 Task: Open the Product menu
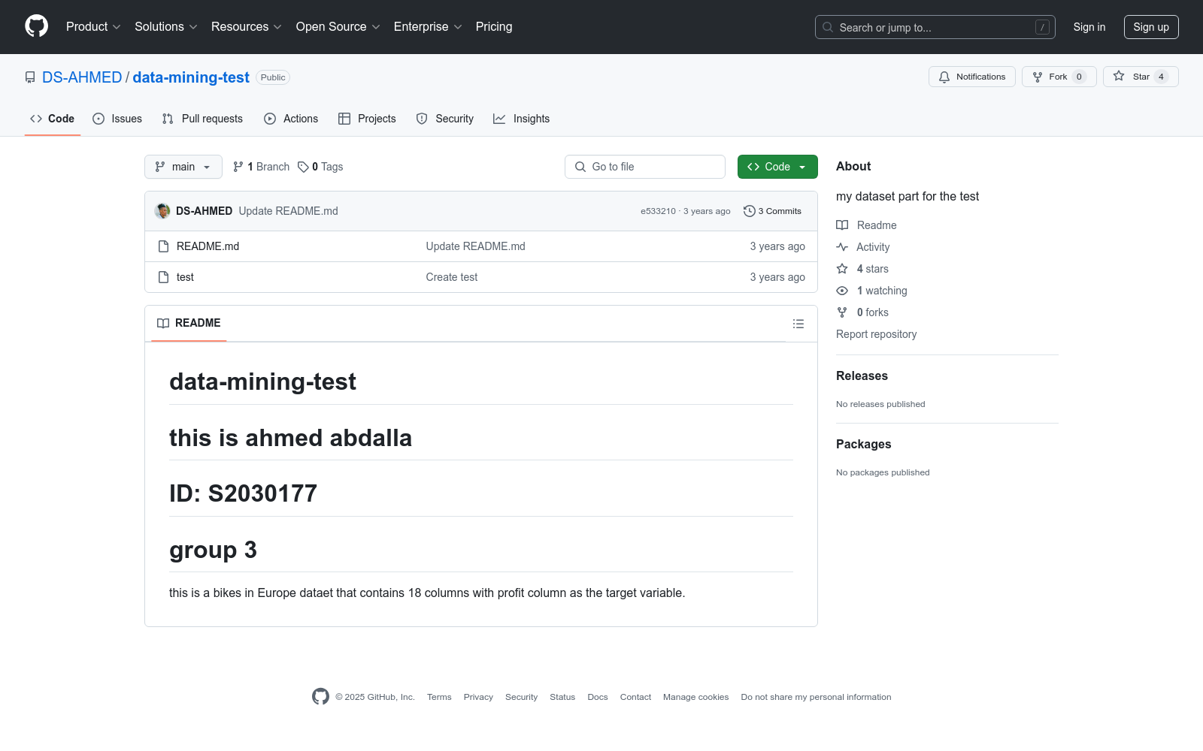[x=93, y=26]
